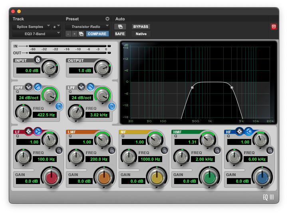Disable the HPF band IN button
This screenshot has height=214, width=288.
pyautogui.click(x=59, y=106)
